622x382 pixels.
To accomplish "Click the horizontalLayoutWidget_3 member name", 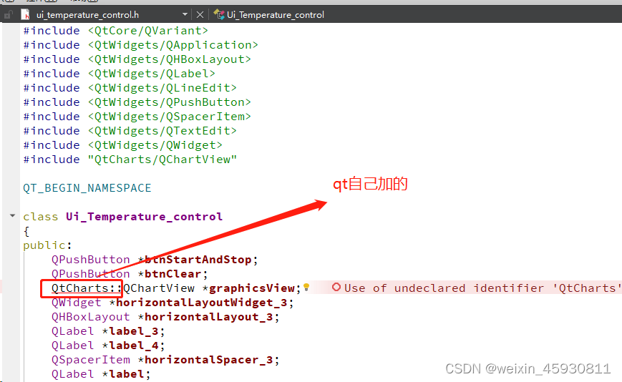I will coord(202,303).
